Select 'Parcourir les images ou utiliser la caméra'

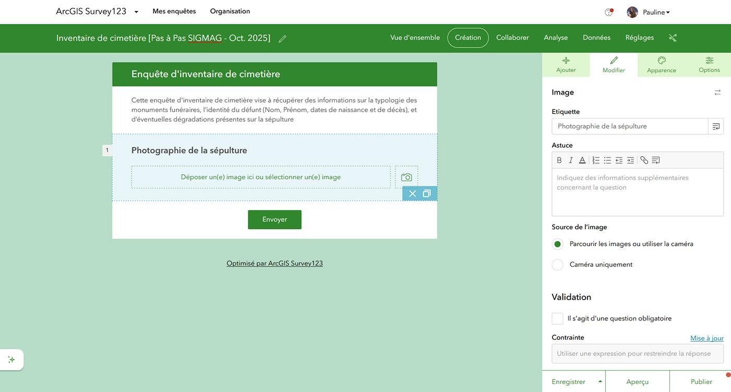click(x=558, y=244)
